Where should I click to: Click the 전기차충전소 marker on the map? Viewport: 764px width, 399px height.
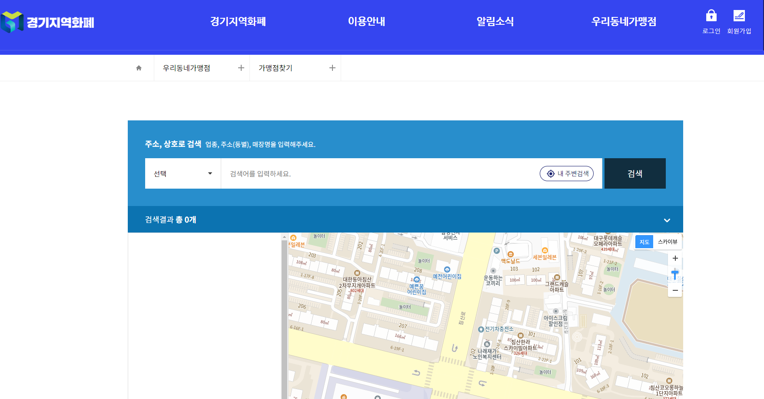coord(482,329)
